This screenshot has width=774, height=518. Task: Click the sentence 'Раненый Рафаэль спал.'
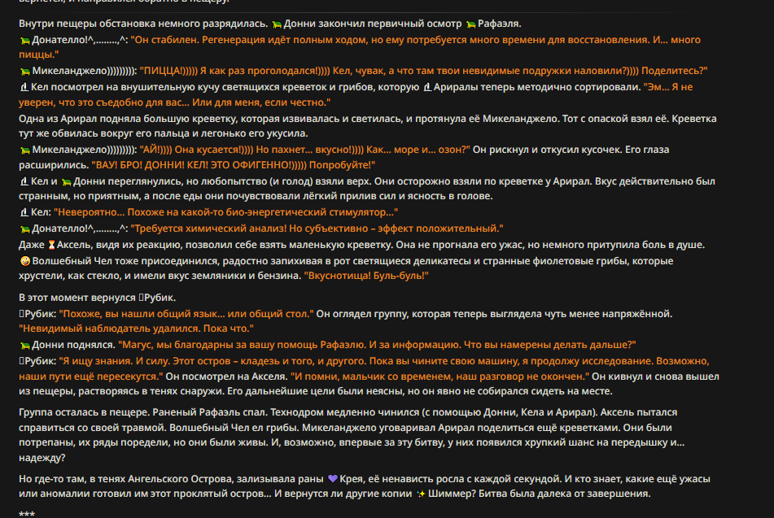[210, 412]
